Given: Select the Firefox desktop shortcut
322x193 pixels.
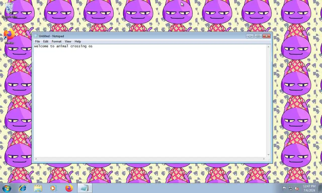Looking at the screenshot, I should [9, 37].
